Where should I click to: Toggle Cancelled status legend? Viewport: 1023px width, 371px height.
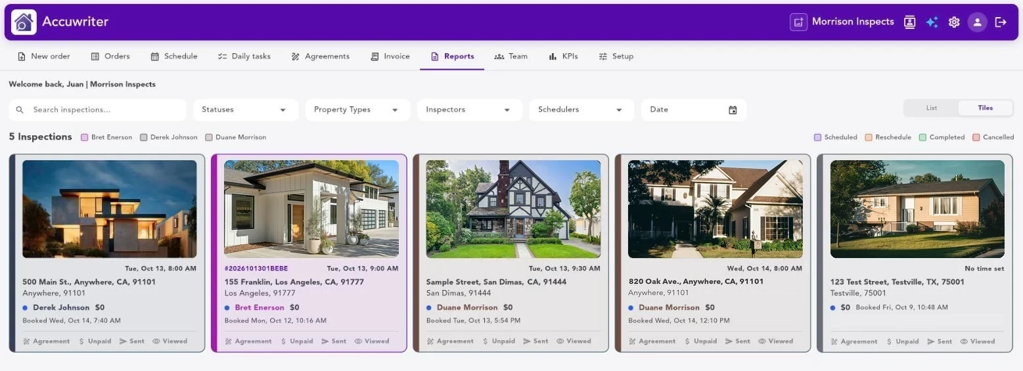pos(993,137)
